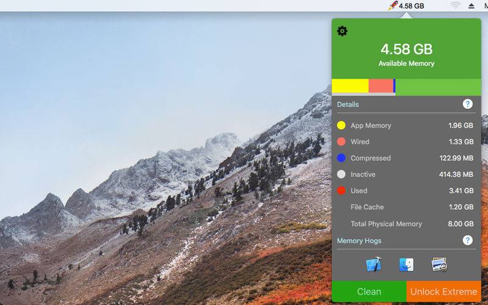Image resolution: width=488 pixels, height=305 pixels.
Task: Click the Memory Hogs section heading
Action: pos(359,240)
